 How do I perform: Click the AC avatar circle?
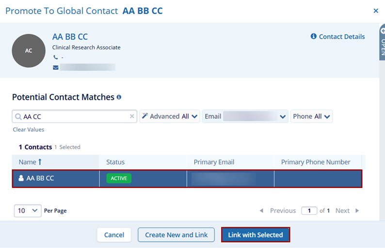pos(29,51)
